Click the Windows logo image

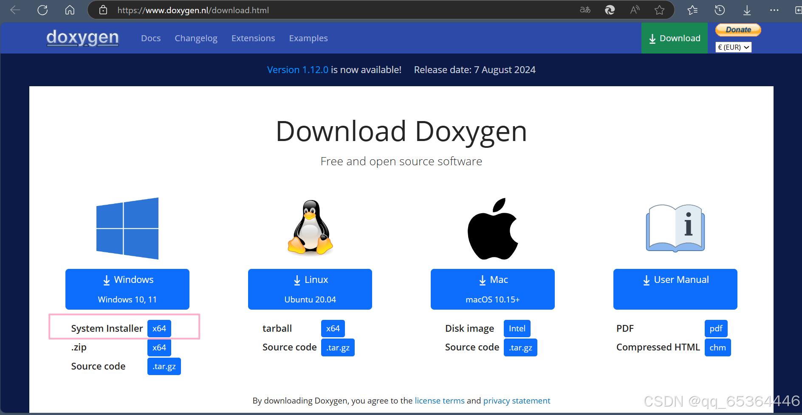coord(127,229)
